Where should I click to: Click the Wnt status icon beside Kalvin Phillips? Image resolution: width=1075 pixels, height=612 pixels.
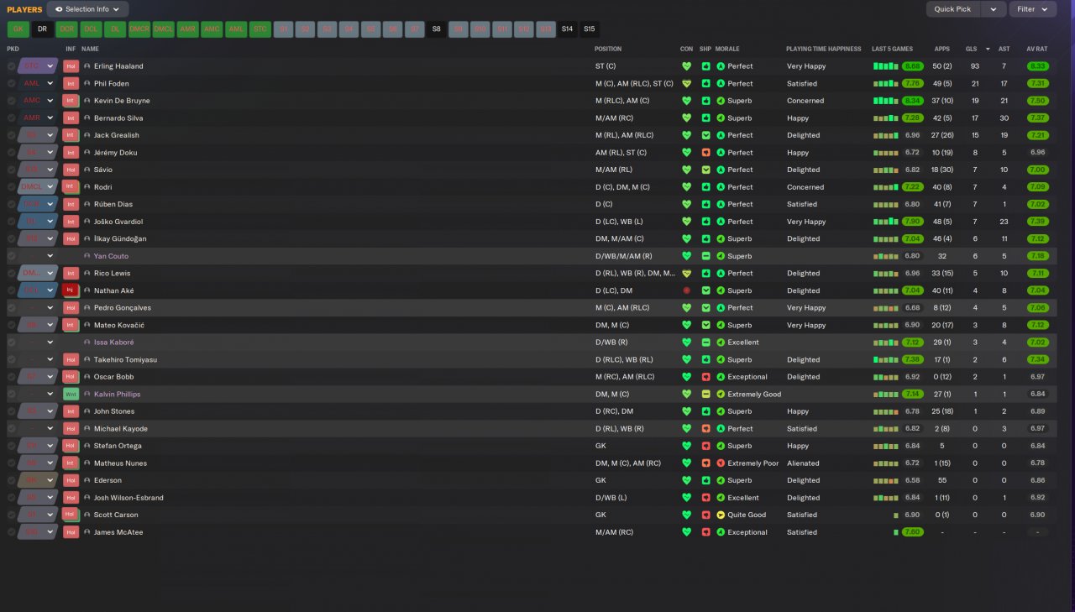click(x=71, y=394)
